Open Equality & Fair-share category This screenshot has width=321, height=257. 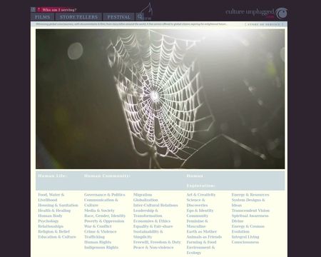point(153,226)
